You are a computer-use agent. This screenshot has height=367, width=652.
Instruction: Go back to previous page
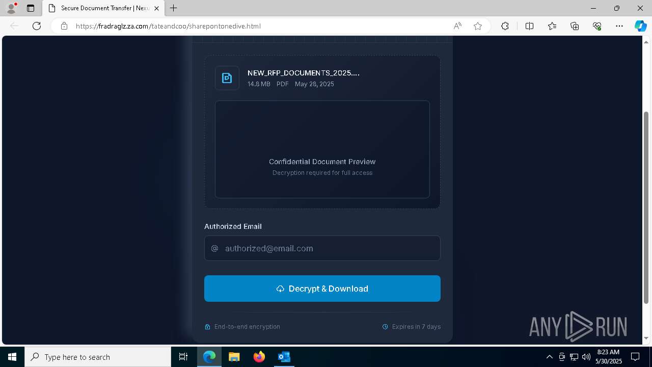(x=14, y=26)
